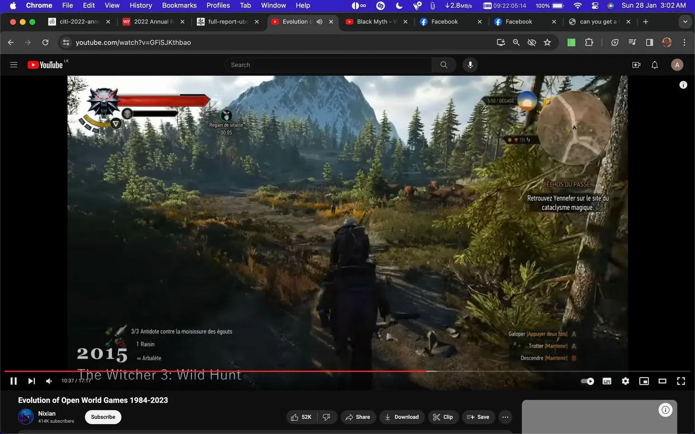Expand the tab search chevron
This screenshot has height=434, width=695.
tap(684, 21)
